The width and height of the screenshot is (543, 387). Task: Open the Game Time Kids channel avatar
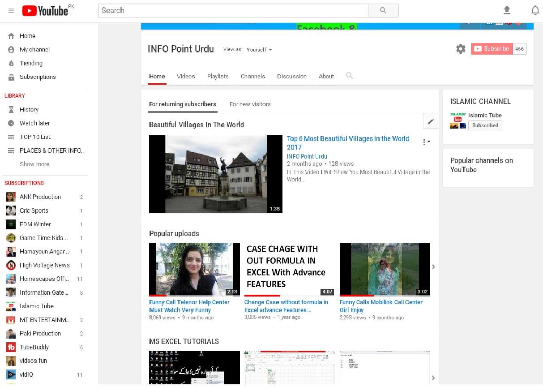pos(11,238)
